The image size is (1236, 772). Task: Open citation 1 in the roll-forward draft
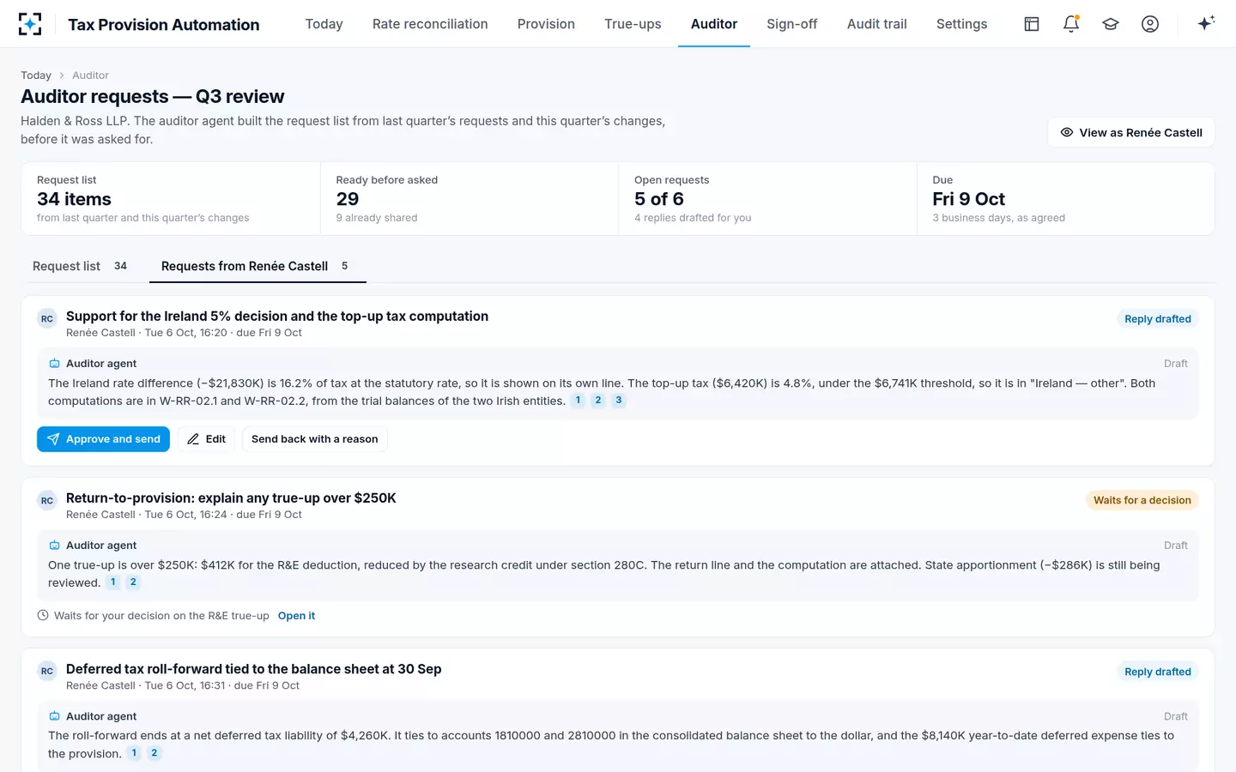pos(134,753)
